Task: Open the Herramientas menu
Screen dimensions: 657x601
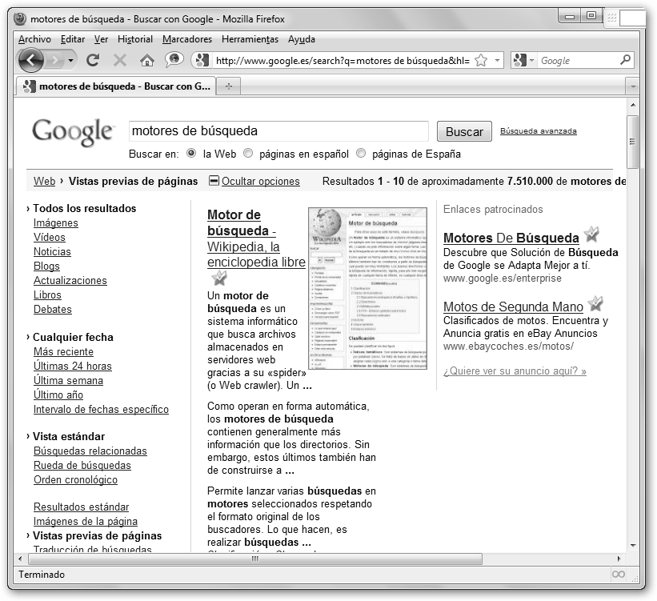Action: pos(250,39)
